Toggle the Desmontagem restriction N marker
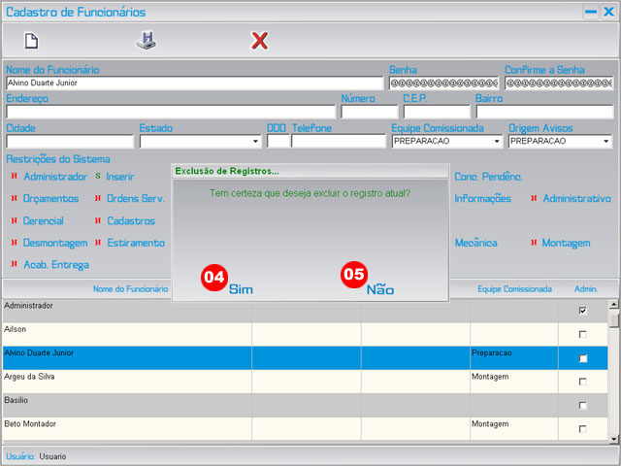This screenshot has height=466, width=621. [14, 243]
